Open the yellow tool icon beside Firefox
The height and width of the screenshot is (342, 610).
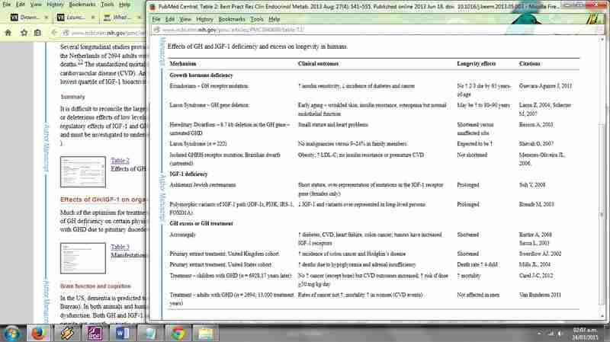coord(67,334)
